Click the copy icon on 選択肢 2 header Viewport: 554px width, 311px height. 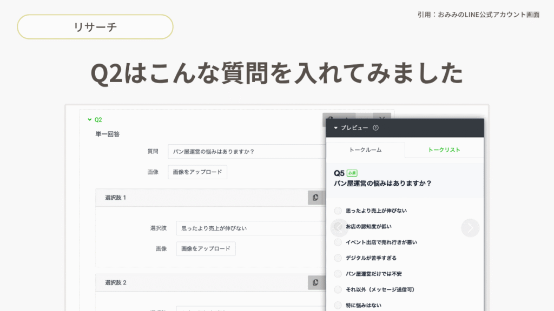[315, 282]
